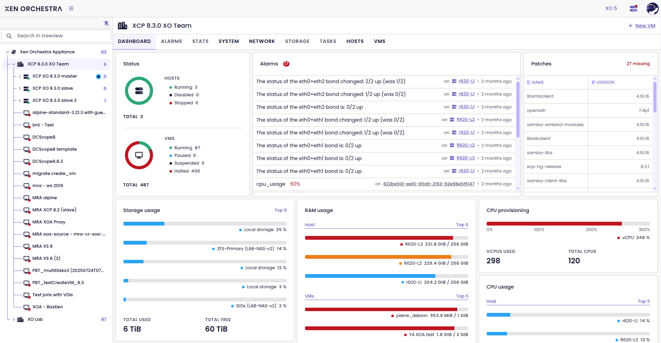661x343 pixels.
Task: Select Test joris with VDIs VM
Action: click(x=53, y=295)
